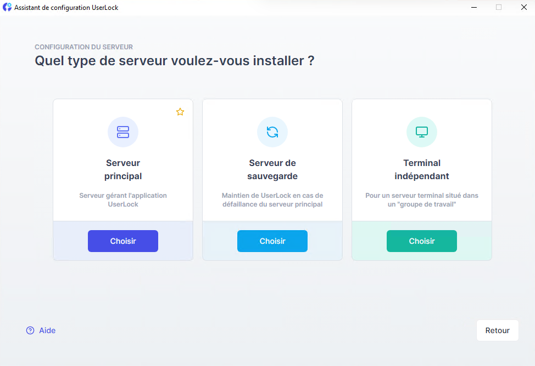Image resolution: width=535 pixels, height=366 pixels.
Task: Click the question mark help icon
Action: pyautogui.click(x=29, y=330)
